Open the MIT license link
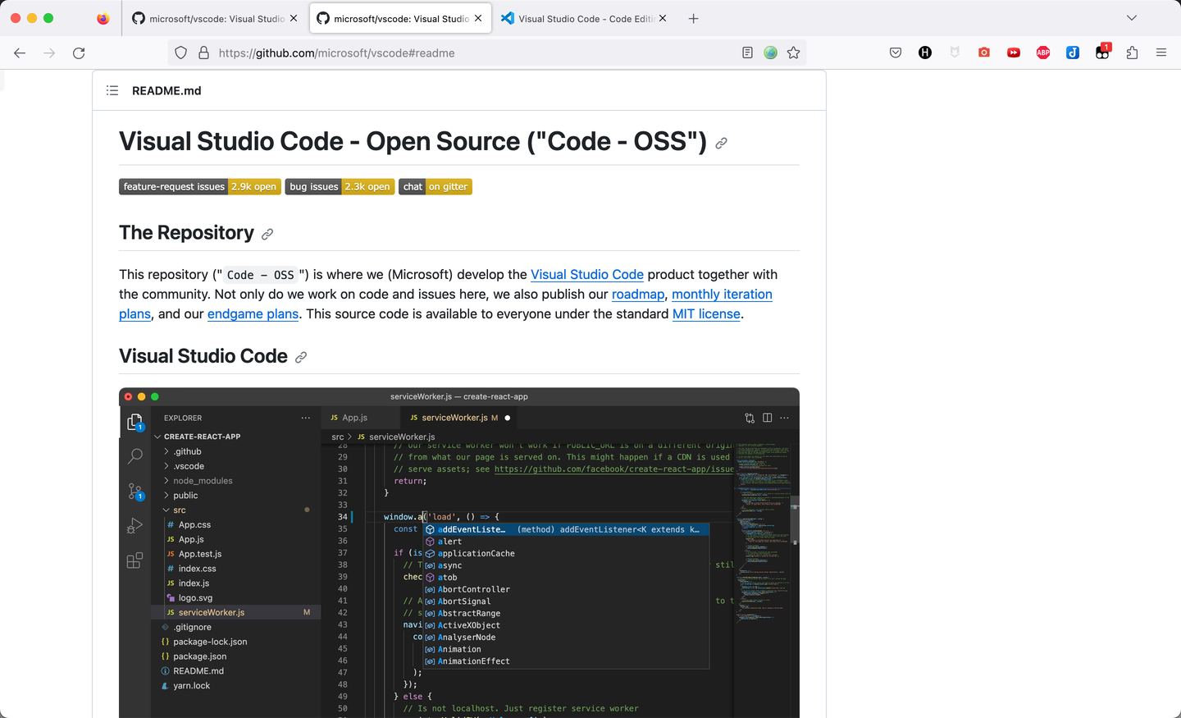Screen dimensions: 1181x718 point(706,313)
